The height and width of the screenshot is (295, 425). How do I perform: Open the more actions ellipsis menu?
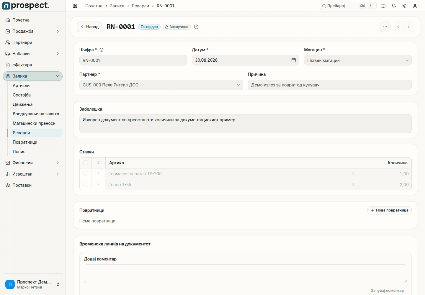[x=385, y=27]
